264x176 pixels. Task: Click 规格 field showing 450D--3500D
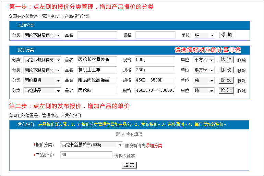click(x=155, y=80)
